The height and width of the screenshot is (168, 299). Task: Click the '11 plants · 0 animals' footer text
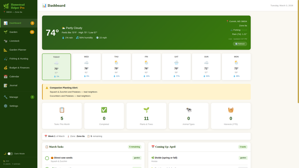(12, 164)
